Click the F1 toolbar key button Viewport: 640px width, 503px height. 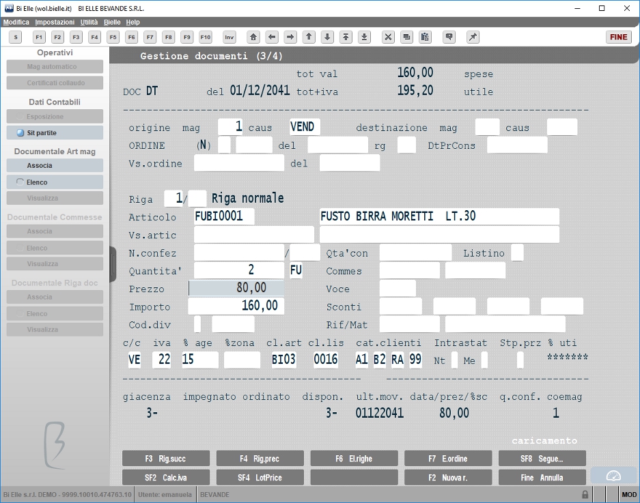pos(39,37)
